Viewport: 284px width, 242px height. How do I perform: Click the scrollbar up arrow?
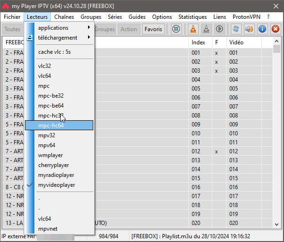(x=276, y=41)
